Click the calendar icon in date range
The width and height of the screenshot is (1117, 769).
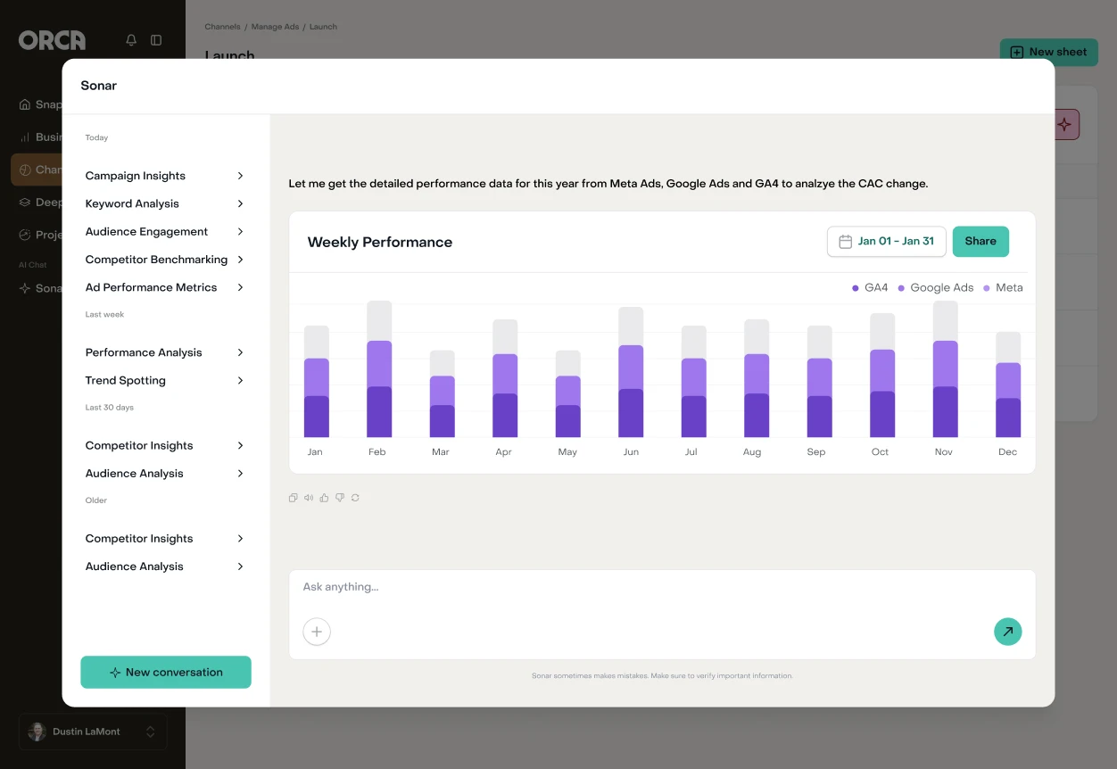845,241
